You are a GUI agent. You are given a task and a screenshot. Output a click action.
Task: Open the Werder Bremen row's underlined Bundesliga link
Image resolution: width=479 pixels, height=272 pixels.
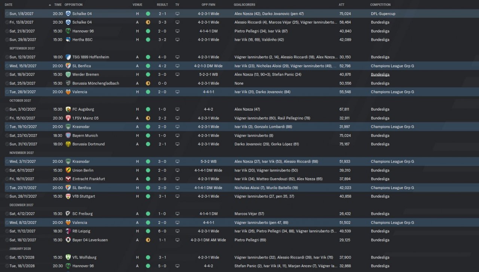(x=380, y=74)
